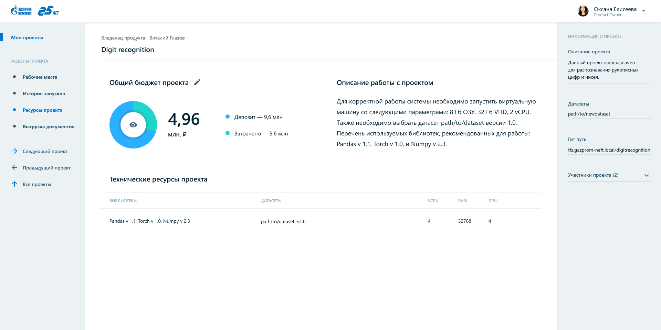Click the Gazprom Neft logo
The height and width of the screenshot is (330, 661).
pos(21,11)
